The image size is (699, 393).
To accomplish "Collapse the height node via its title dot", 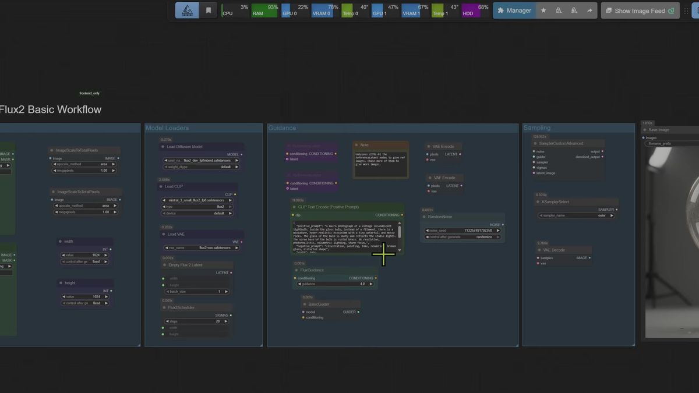I will [59, 283].
